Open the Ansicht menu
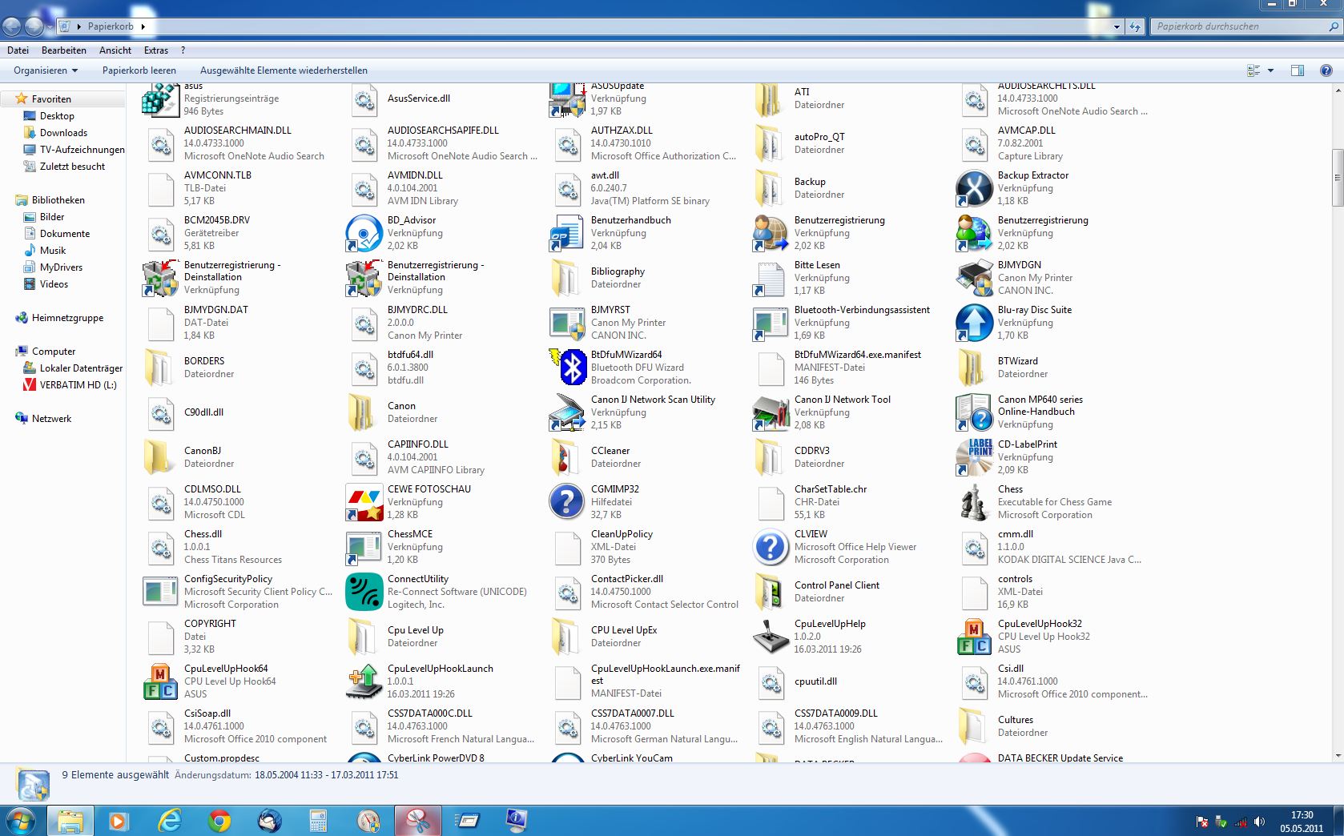 coord(115,50)
